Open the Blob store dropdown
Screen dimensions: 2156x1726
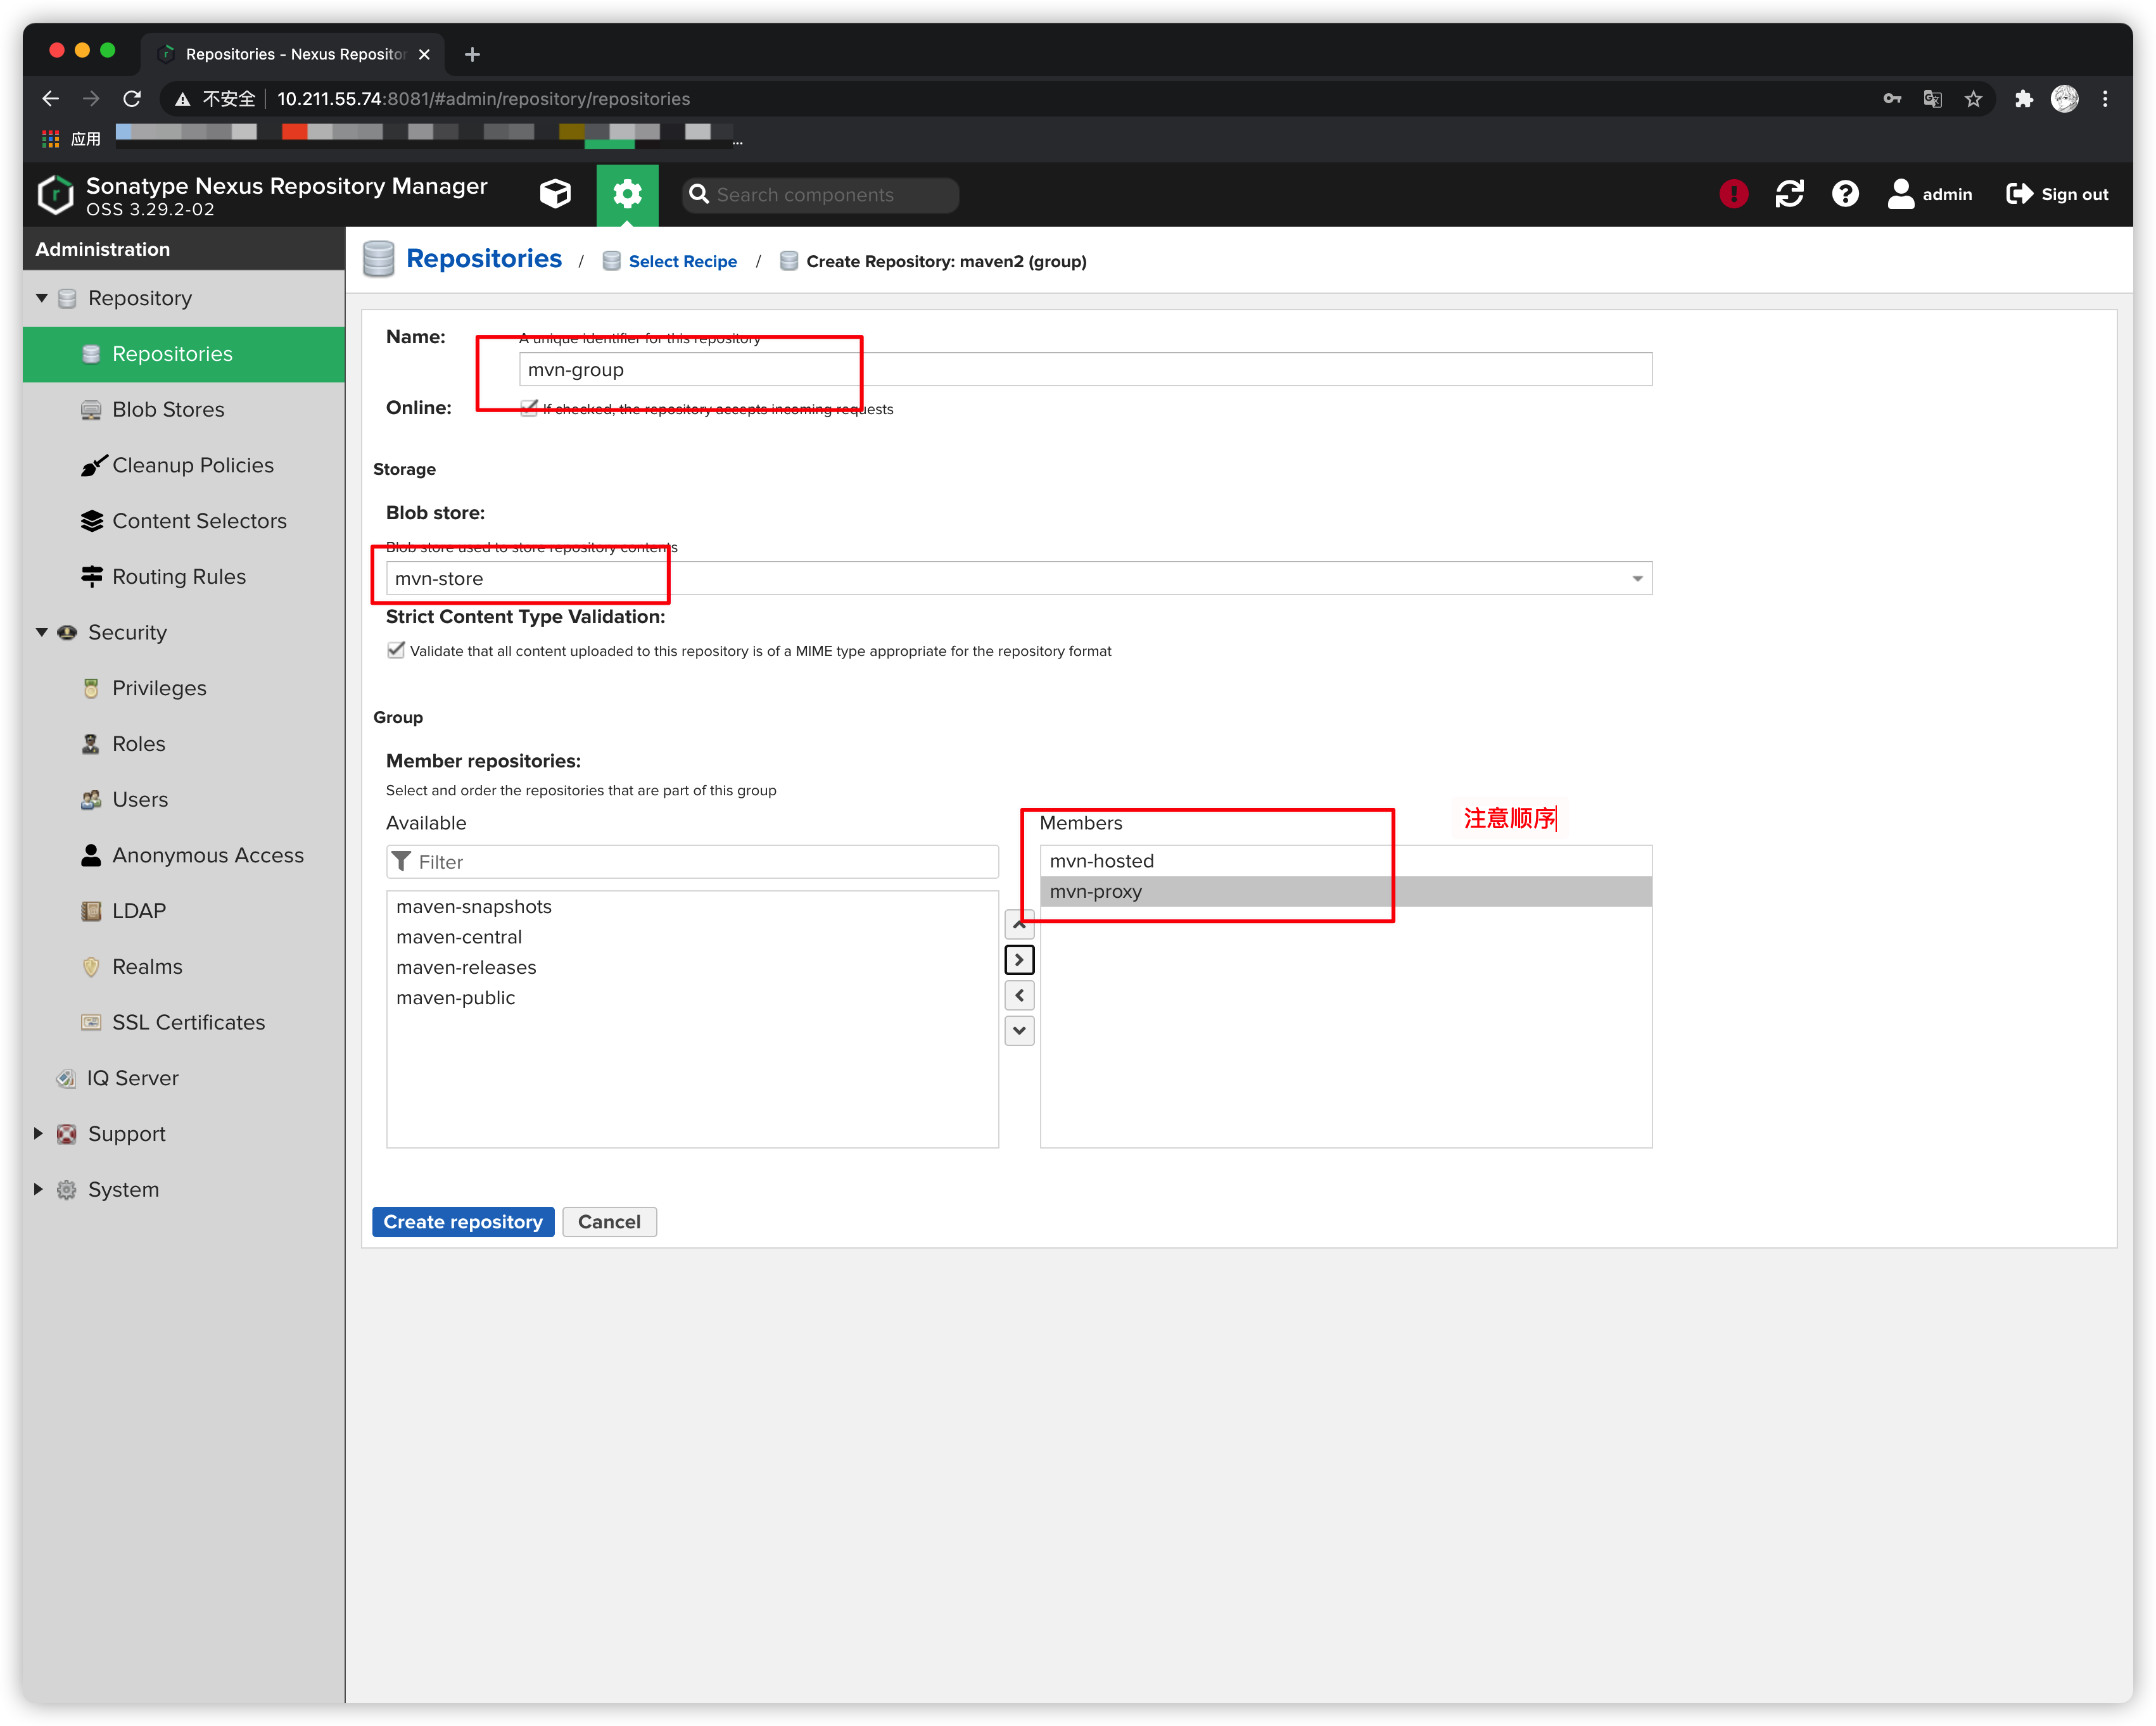point(1637,579)
